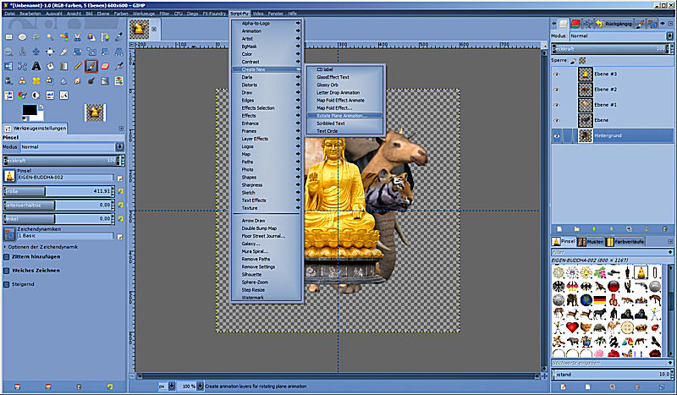Select the Hintergrund layer row
Image resolution: width=677 pixels, height=395 pixels.
point(612,136)
